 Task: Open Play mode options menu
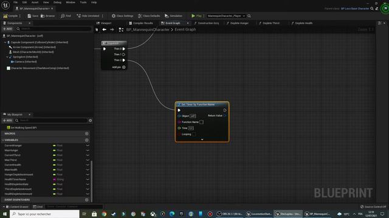[x=204, y=16]
